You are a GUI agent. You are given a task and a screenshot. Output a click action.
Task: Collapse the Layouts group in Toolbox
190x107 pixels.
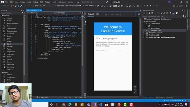click(x=2, y=72)
